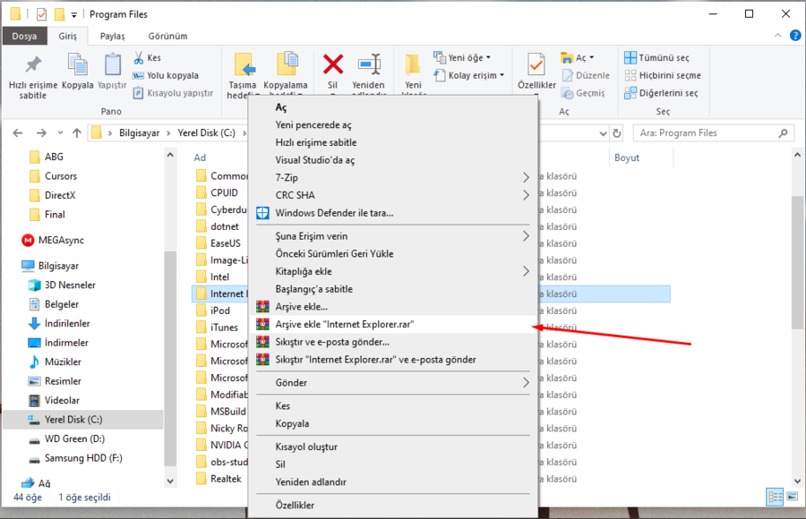The height and width of the screenshot is (519, 806).
Task: Open the recent locations dropdown arrow
Action: 60,133
